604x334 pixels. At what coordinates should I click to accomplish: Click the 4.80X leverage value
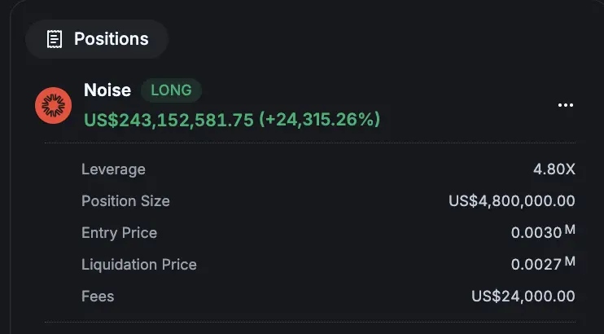(554, 169)
